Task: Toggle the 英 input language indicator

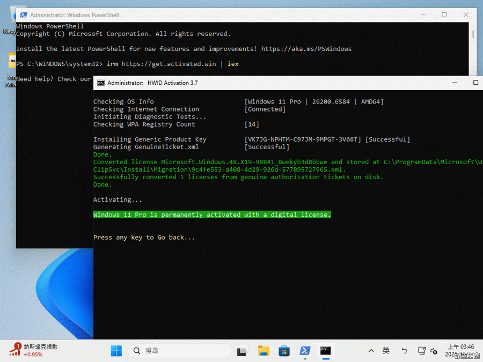Action: click(x=386, y=351)
